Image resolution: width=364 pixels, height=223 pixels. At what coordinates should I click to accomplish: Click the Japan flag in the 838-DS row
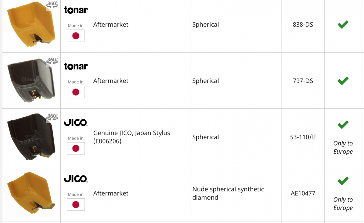[x=76, y=36]
